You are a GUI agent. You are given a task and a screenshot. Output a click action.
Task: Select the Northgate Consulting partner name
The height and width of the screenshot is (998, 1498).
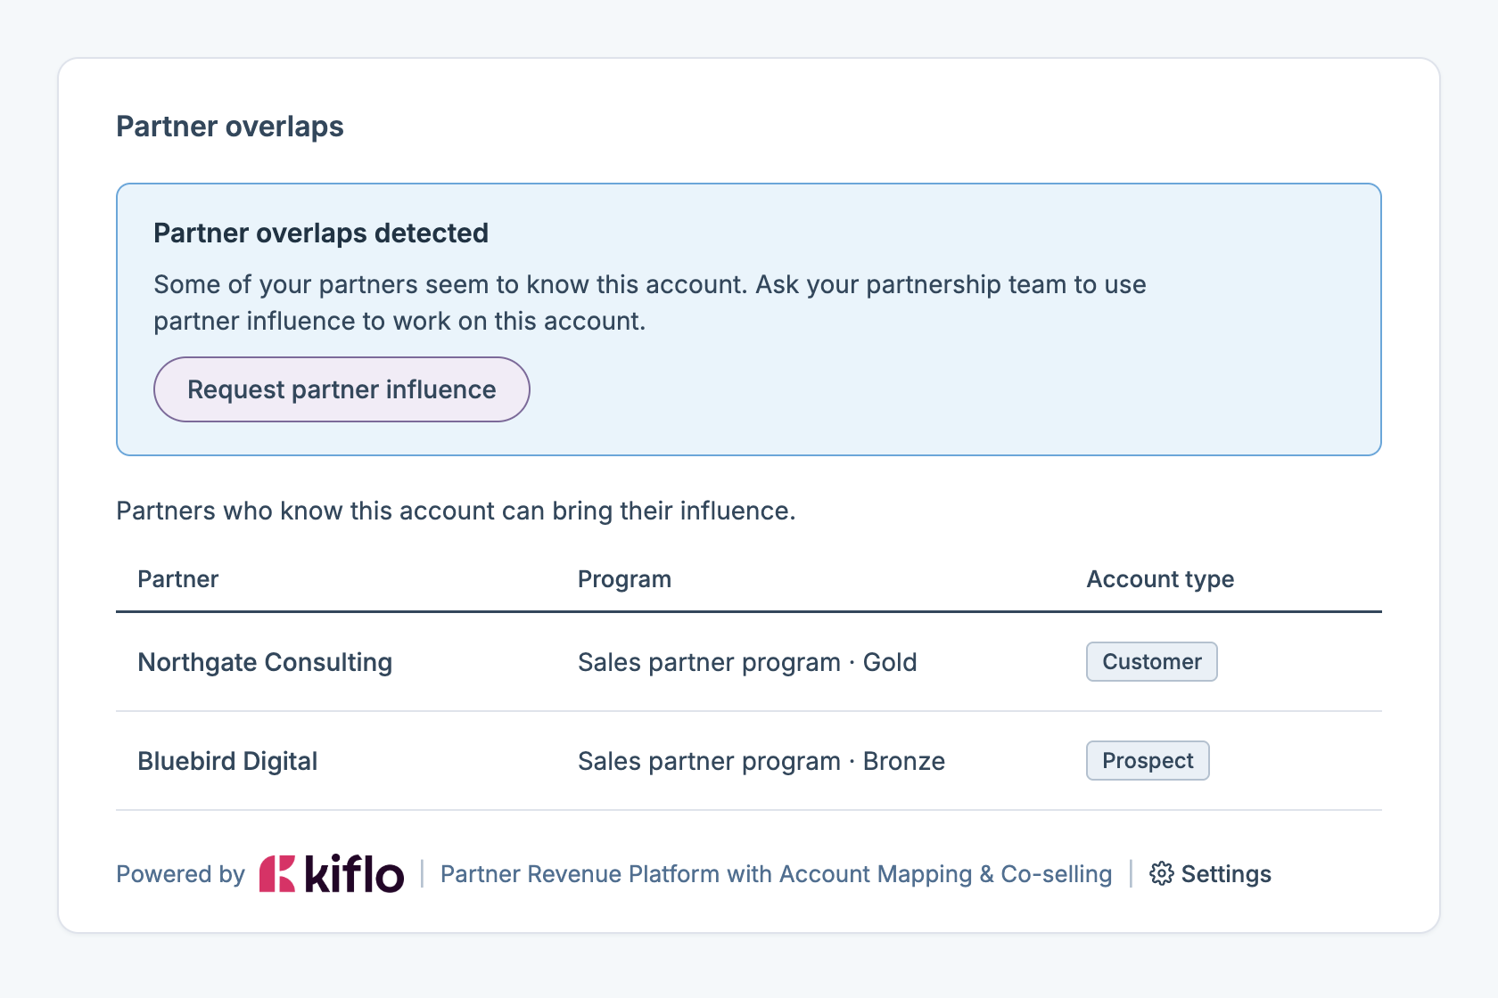[x=265, y=662]
